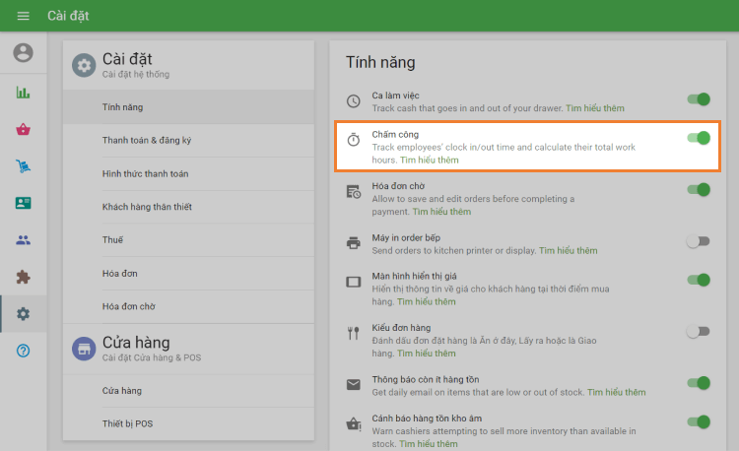This screenshot has height=451, width=739.
Task: Open the integrations puzzle piece icon
Action: (23, 277)
